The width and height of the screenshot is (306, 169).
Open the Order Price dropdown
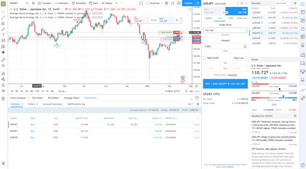click(x=246, y=30)
